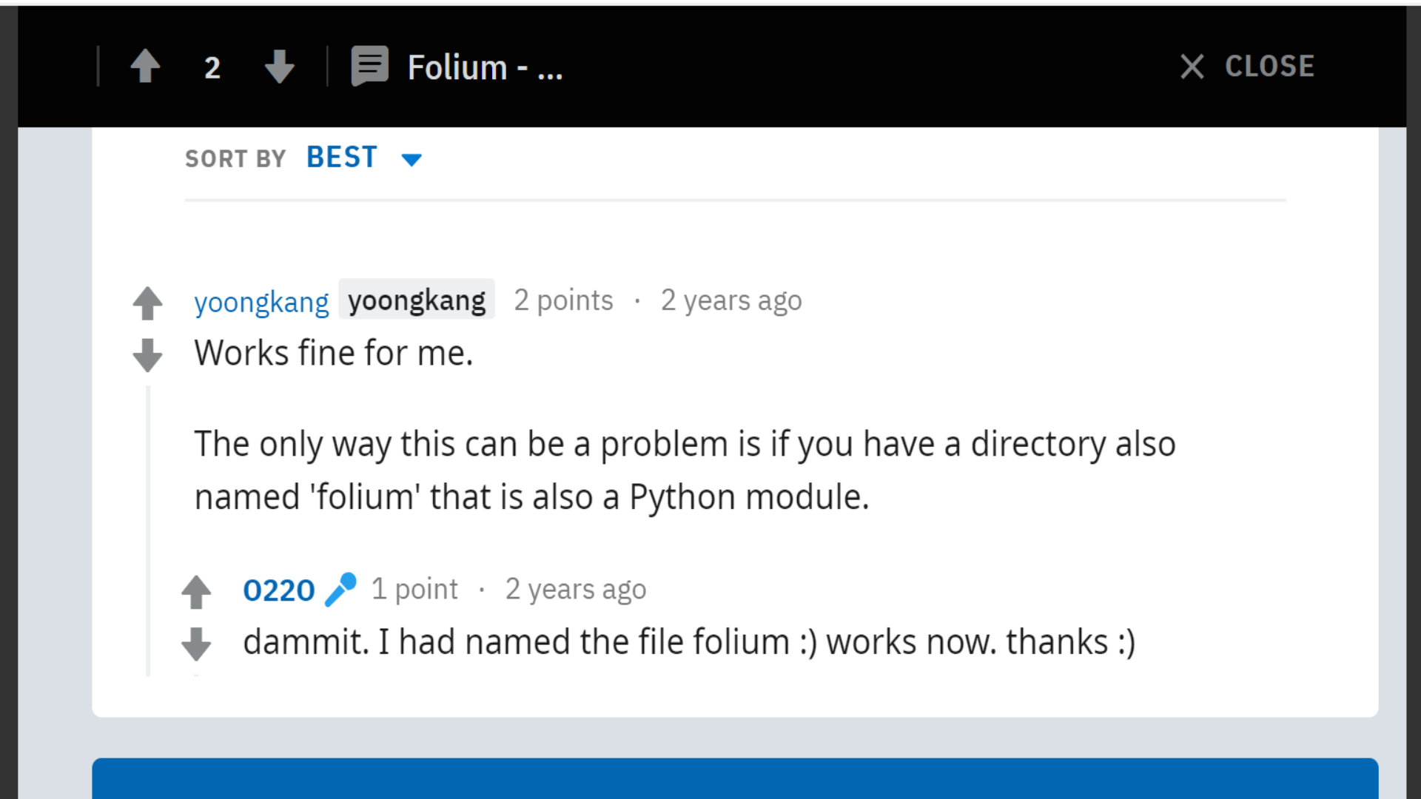Downvote yoongkang's comment
This screenshot has height=799, width=1421.
click(147, 355)
